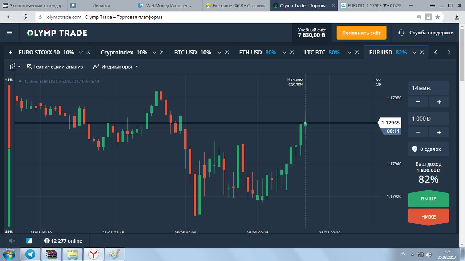Increase trade time with plus button

coord(439,102)
